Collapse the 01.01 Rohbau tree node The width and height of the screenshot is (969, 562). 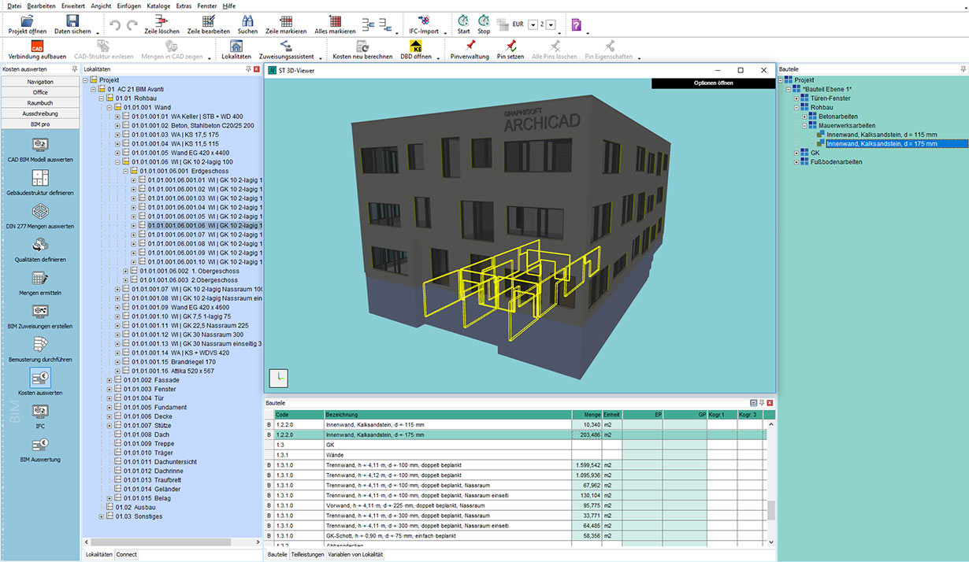tap(101, 98)
